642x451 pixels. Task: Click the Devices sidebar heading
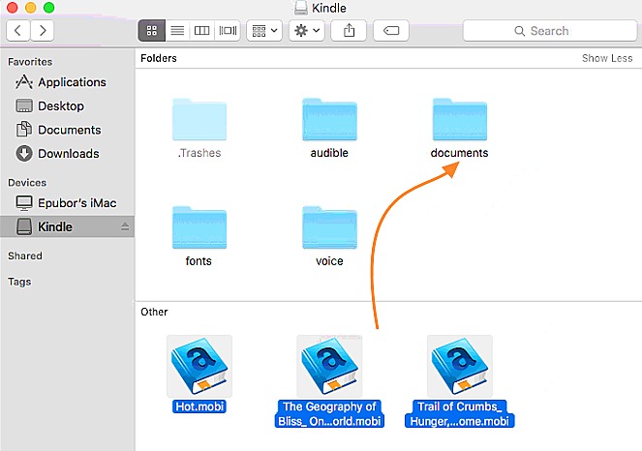(x=27, y=183)
